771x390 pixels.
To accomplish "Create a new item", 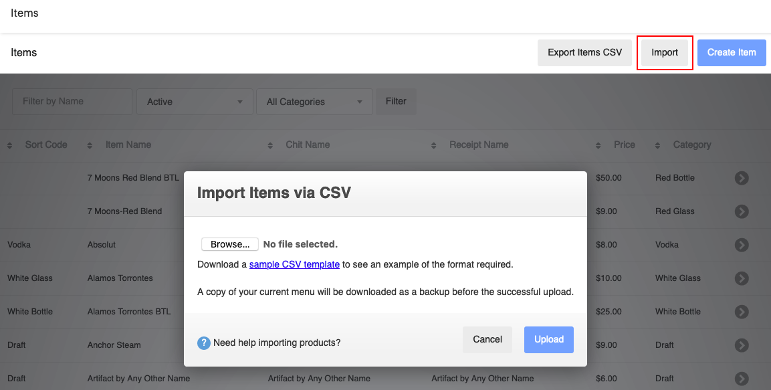I will click(x=732, y=52).
